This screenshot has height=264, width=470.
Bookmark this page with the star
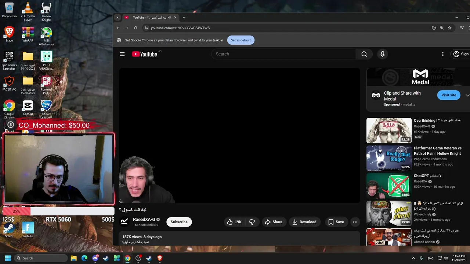click(449, 28)
